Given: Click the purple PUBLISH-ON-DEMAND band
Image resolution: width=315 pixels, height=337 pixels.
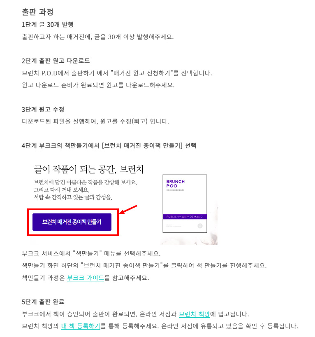Looking at the screenshot, I should (185, 217).
